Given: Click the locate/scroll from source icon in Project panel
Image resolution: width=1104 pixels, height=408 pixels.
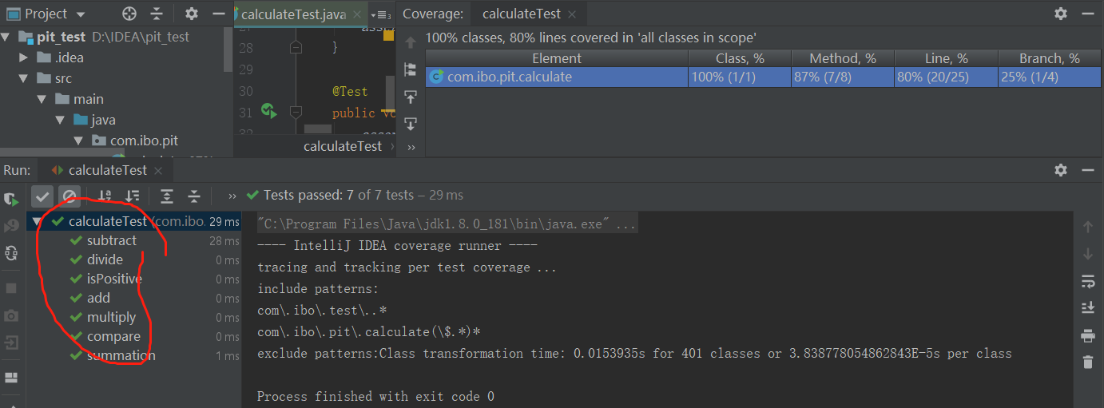Looking at the screenshot, I should pyautogui.click(x=129, y=14).
